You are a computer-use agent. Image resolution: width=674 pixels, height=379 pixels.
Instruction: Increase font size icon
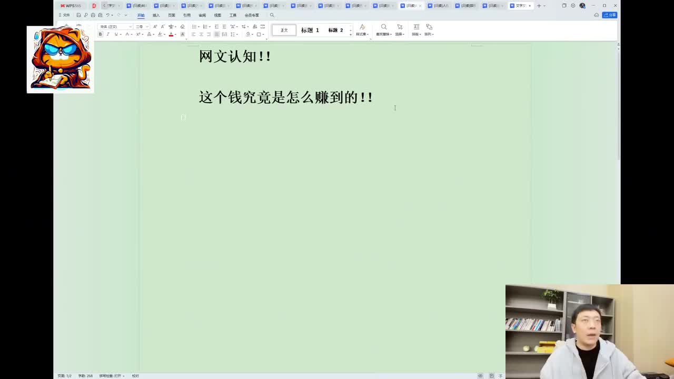coord(155,27)
